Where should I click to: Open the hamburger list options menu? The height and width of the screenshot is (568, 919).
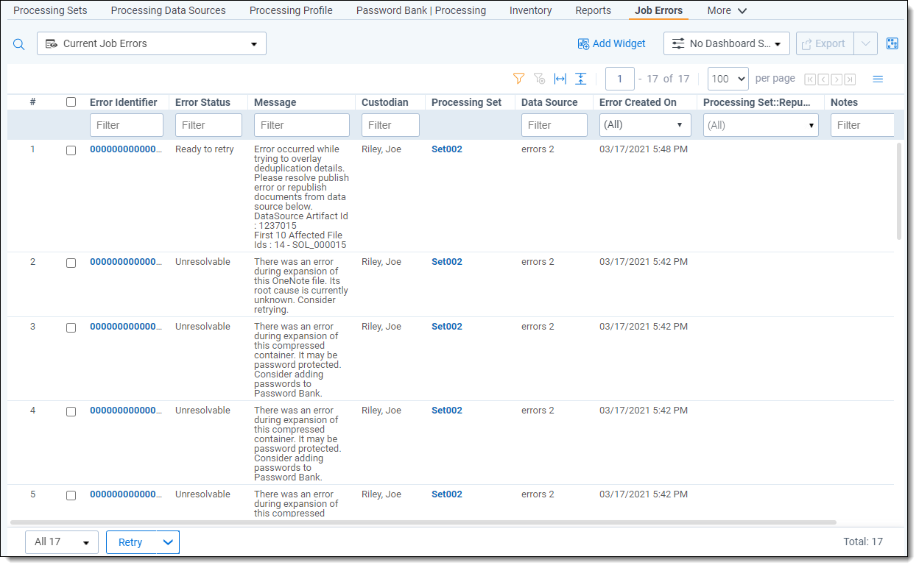pos(878,79)
